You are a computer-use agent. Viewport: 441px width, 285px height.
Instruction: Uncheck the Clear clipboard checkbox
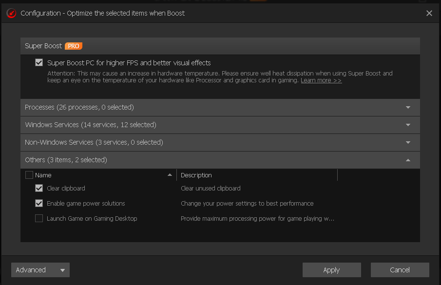point(39,188)
